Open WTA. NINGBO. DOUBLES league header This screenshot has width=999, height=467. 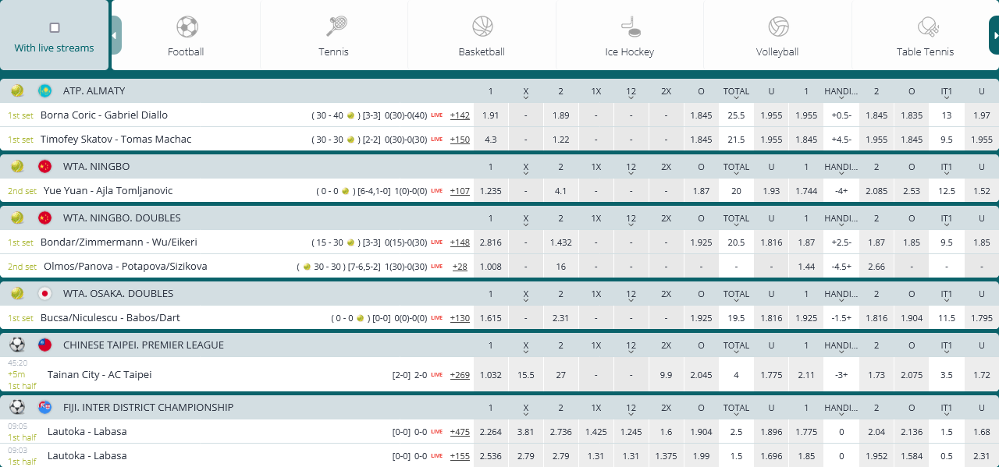(122, 218)
